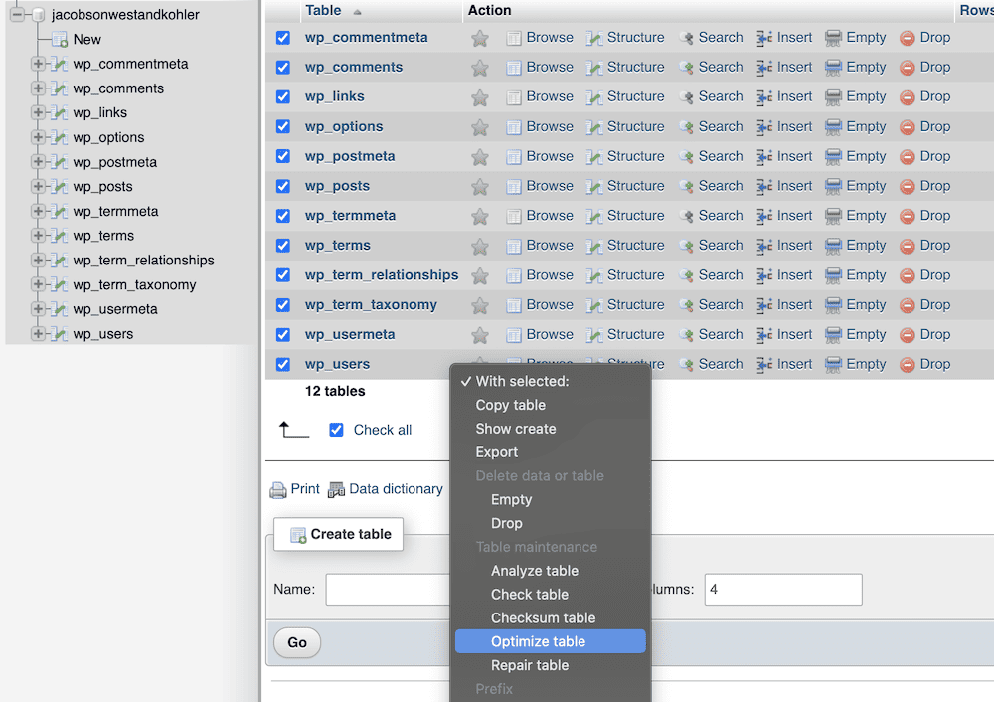Click the Insert icon for wp_terms
The image size is (994, 702).
765,246
